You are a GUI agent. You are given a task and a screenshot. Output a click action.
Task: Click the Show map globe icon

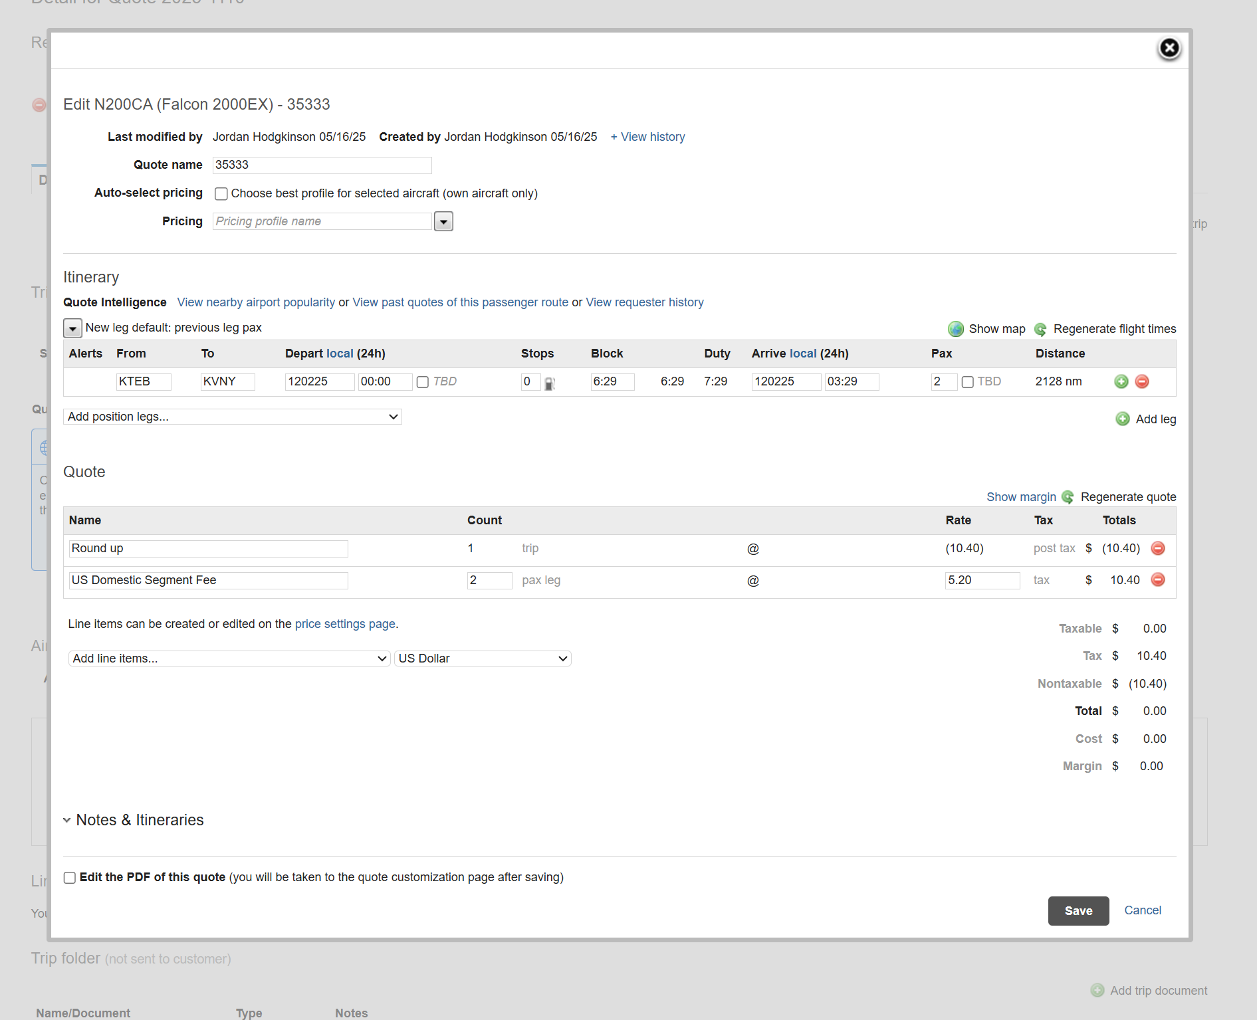tap(956, 329)
